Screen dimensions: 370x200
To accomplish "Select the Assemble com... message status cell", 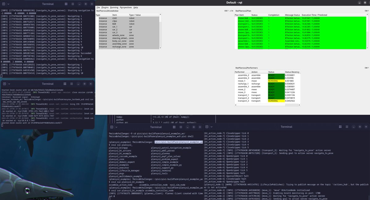I will (293, 41).
